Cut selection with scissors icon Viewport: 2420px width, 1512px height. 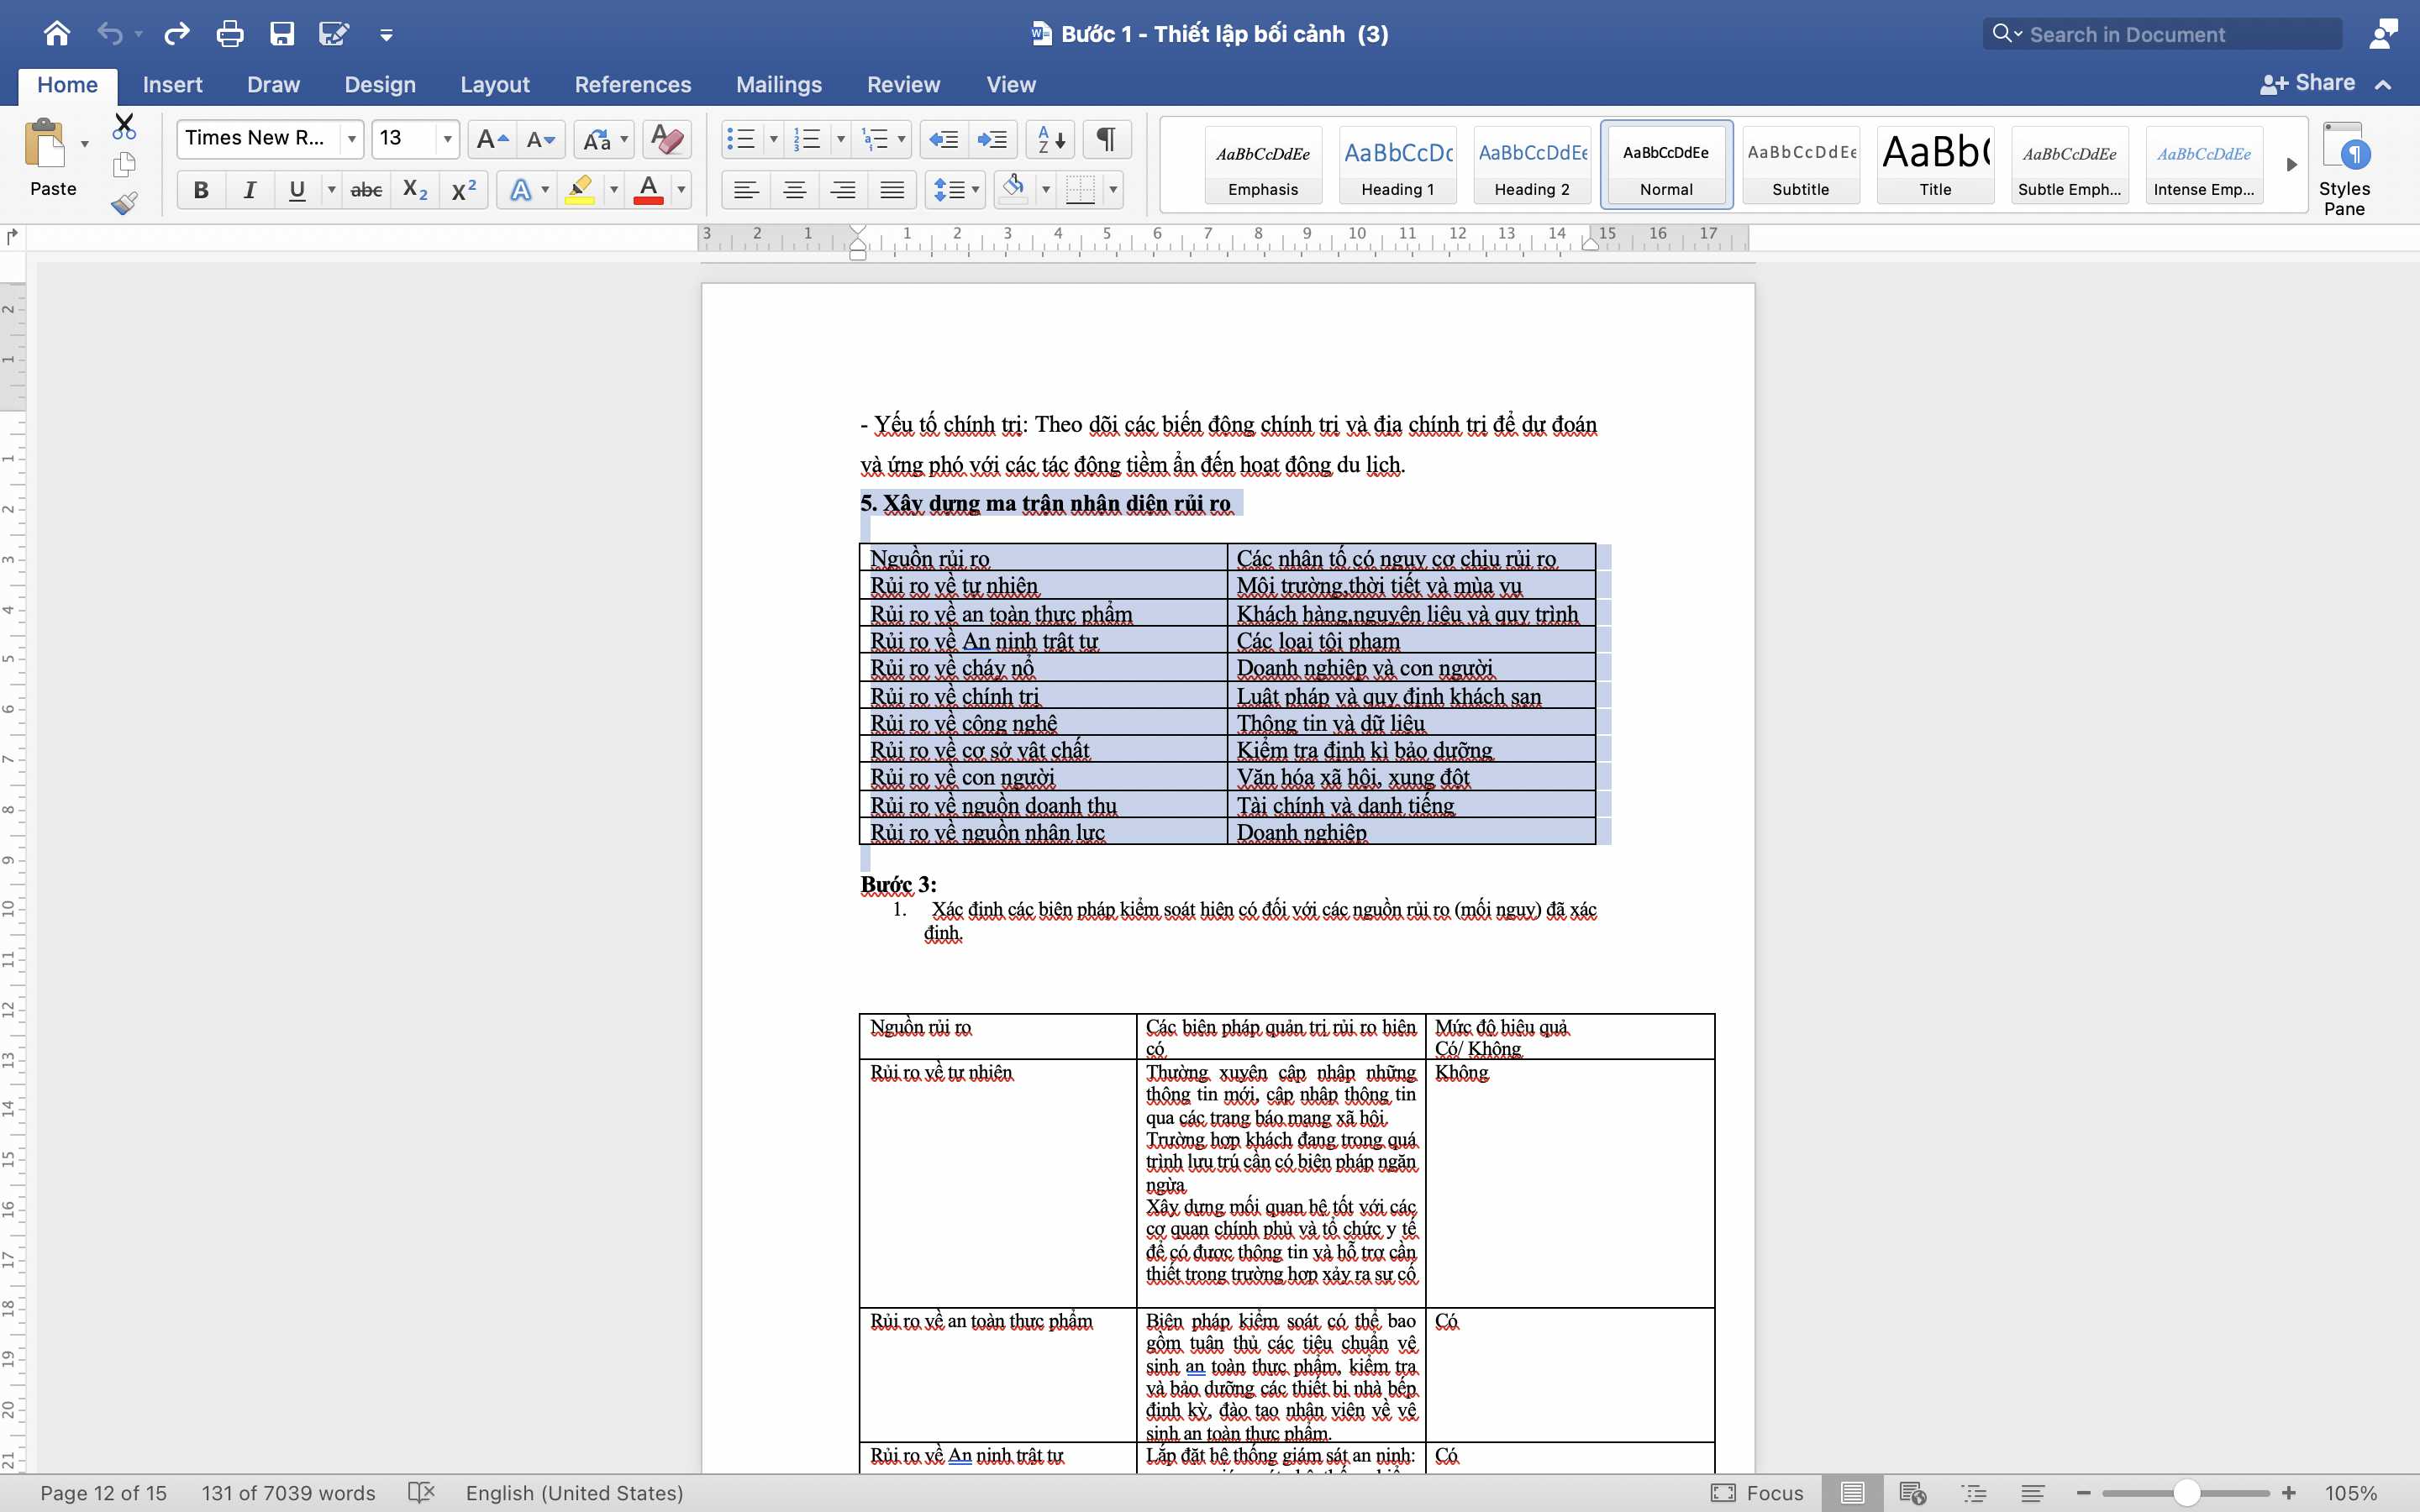point(124,127)
